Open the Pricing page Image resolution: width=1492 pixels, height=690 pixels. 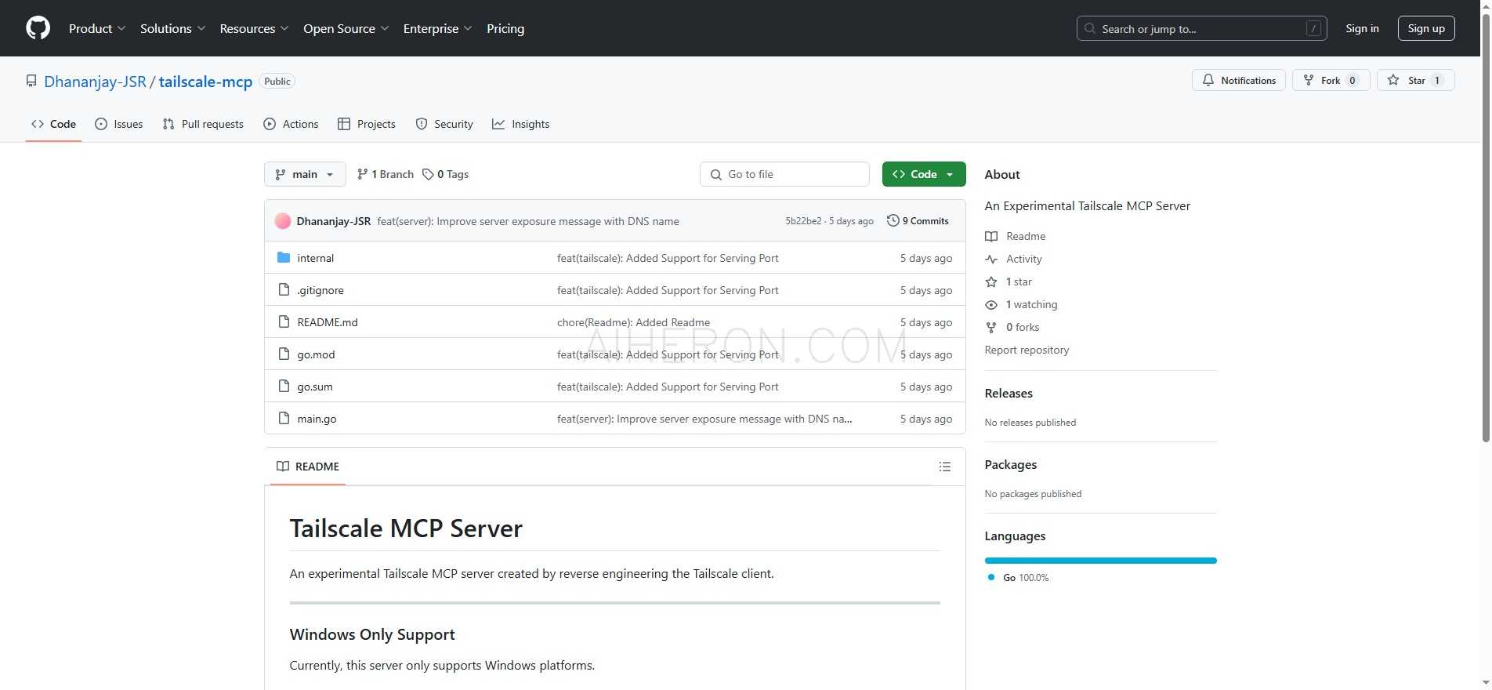click(x=505, y=28)
